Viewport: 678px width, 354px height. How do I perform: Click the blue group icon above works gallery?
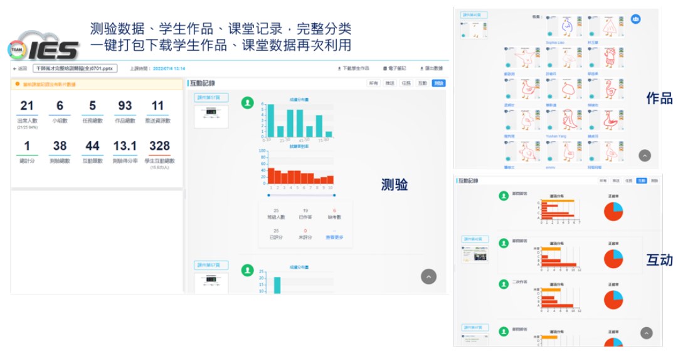tap(635, 19)
